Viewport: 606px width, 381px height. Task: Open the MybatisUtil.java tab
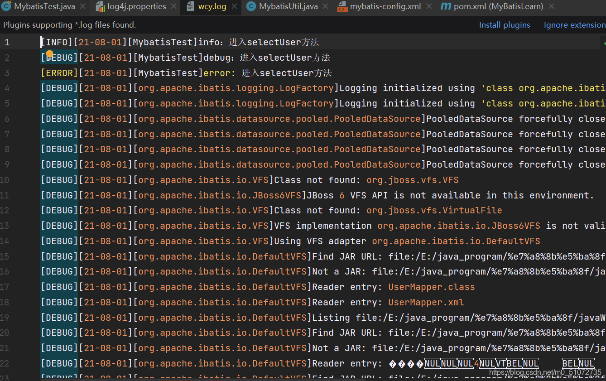tap(288, 7)
